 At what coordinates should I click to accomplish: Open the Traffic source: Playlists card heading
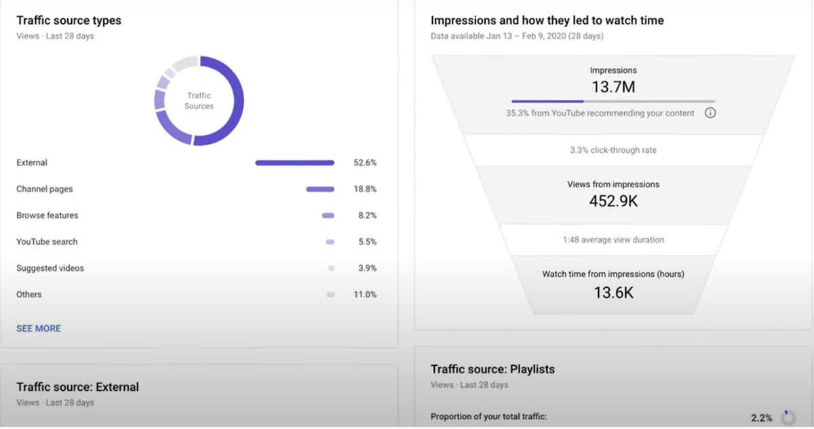pyautogui.click(x=492, y=369)
